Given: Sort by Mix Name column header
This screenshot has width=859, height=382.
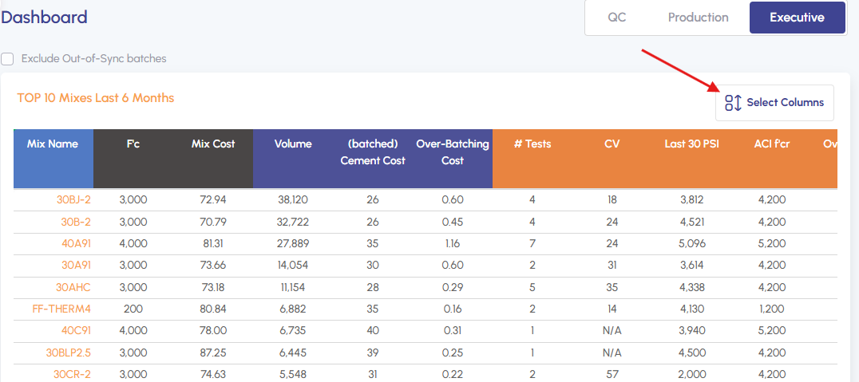Looking at the screenshot, I should click(53, 144).
